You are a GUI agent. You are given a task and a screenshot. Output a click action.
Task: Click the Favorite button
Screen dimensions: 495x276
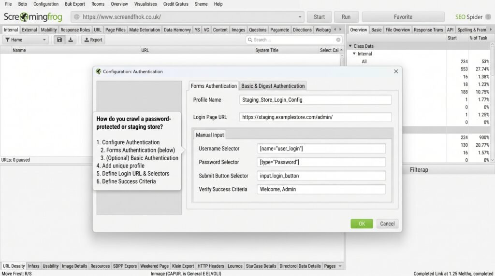point(403,17)
